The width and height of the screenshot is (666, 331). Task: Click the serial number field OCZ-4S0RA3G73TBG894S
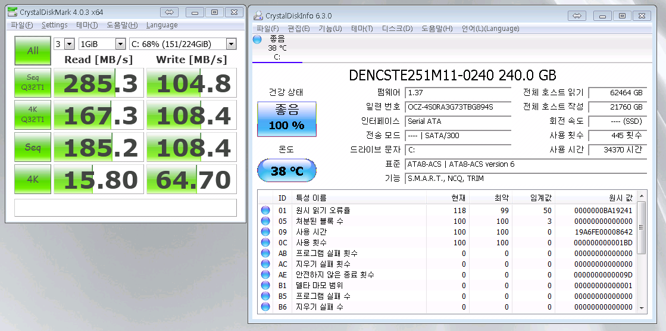coord(458,107)
